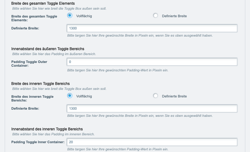Click hint 'Bitte wählen Sie hier das Padding im äußeren Bereich'

(54, 54)
